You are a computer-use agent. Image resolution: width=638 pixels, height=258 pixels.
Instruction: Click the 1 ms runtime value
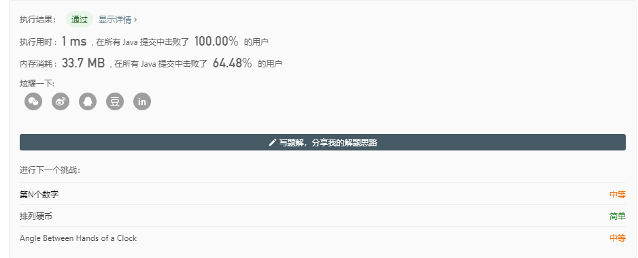[74, 41]
